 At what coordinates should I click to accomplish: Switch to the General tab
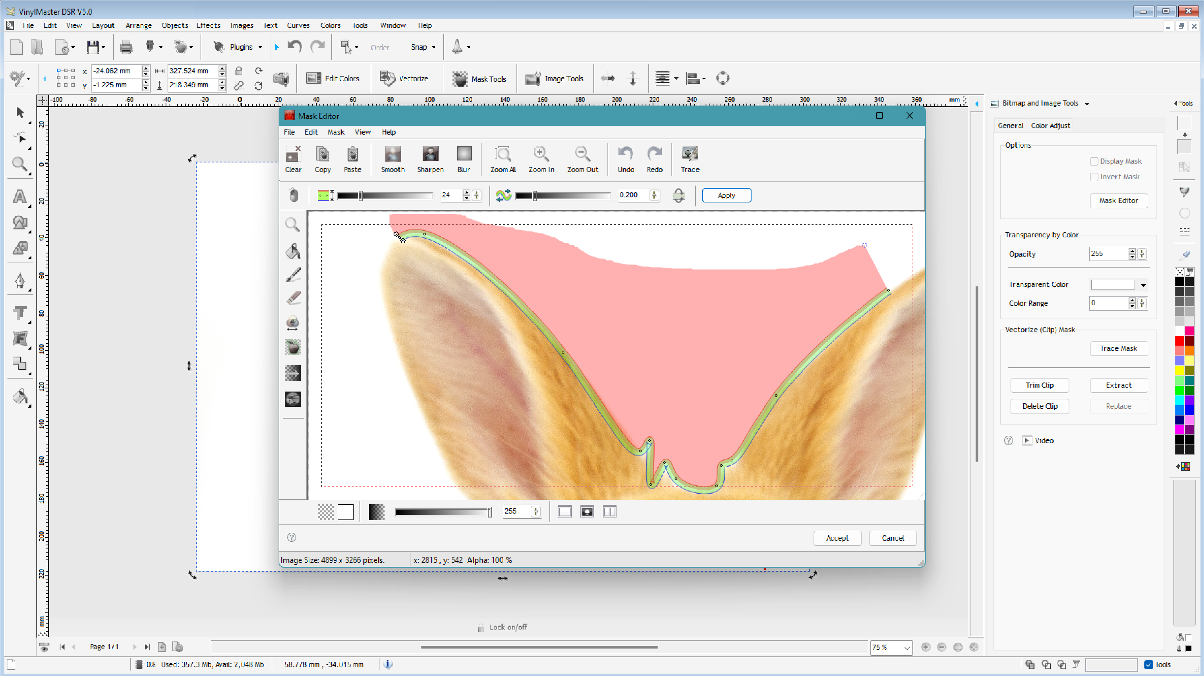[1010, 125]
